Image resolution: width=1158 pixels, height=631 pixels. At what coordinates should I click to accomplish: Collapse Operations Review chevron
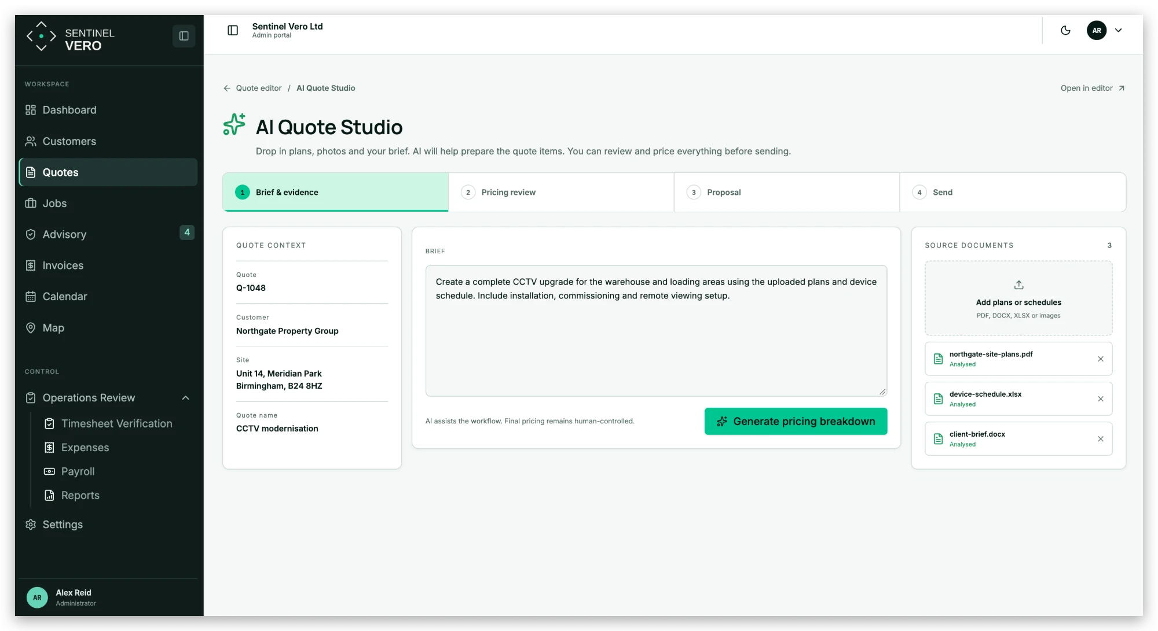(186, 398)
